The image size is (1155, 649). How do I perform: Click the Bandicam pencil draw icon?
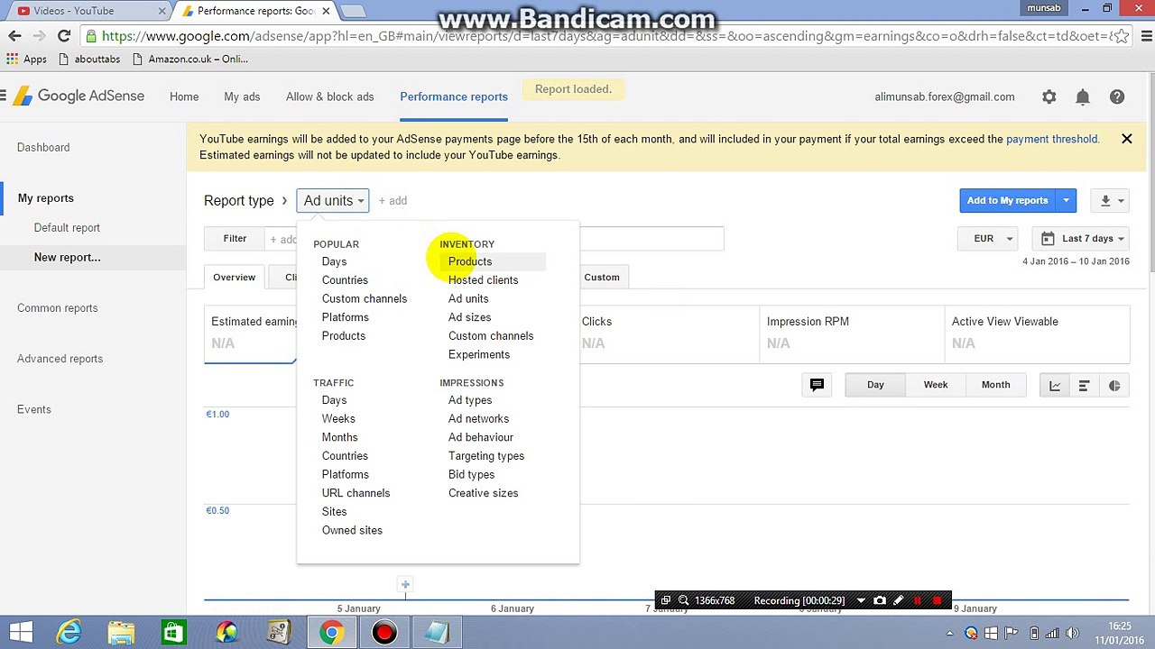tap(898, 600)
